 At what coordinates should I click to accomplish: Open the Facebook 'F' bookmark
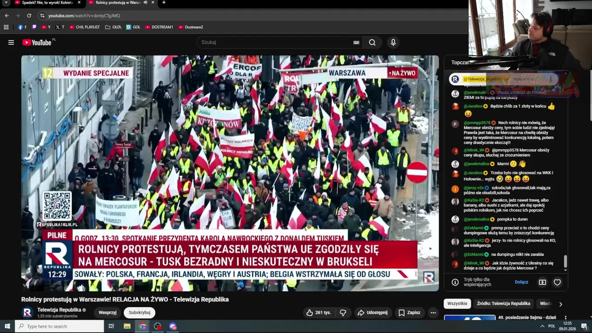click(22, 27)
